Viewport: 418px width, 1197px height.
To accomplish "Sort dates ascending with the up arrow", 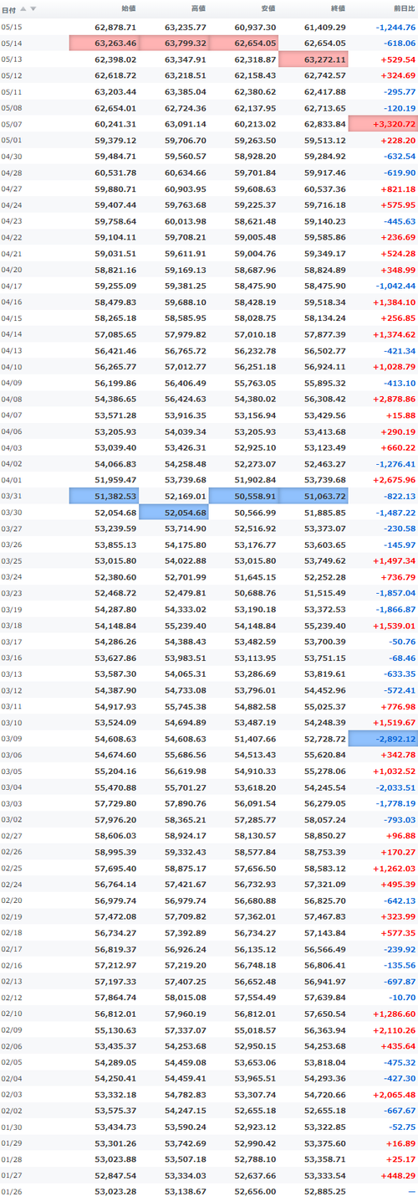I will [x=23, y=9].
